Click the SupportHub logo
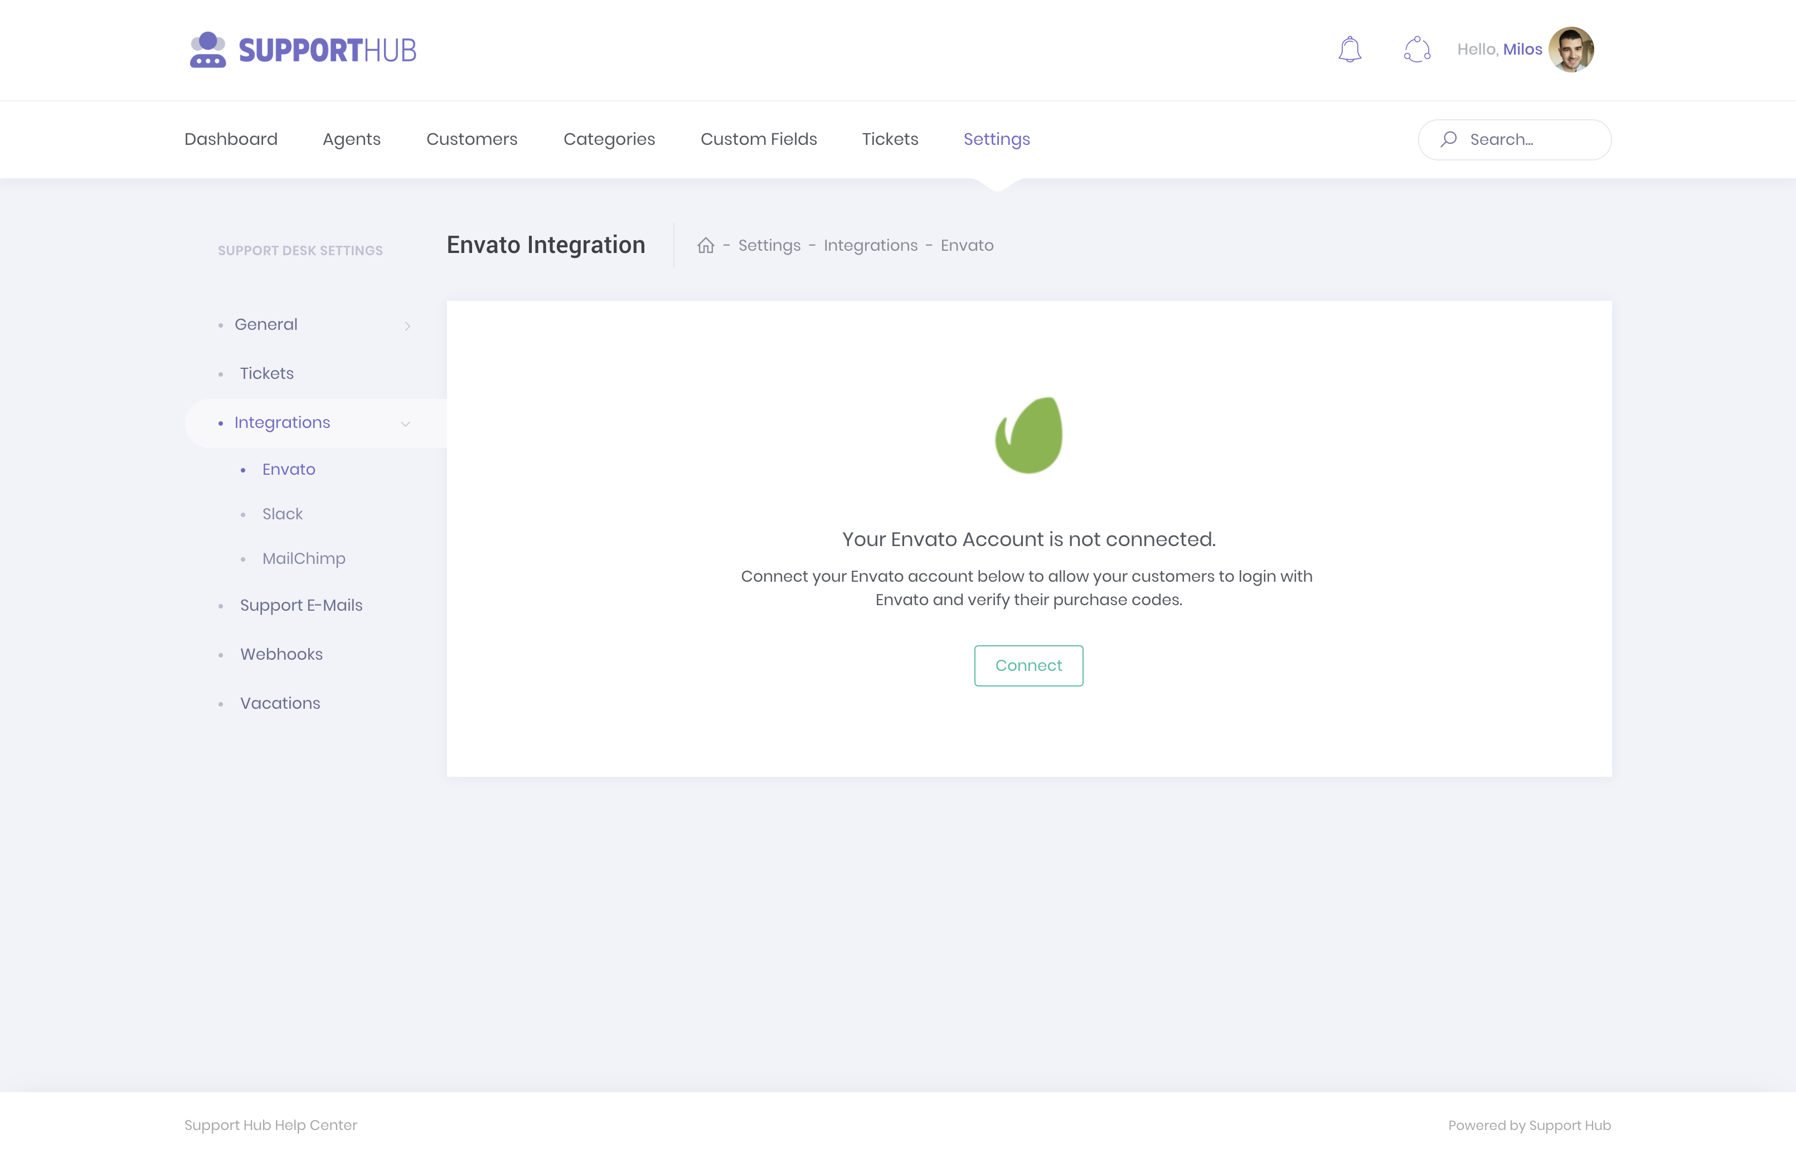This screenshot has width=1796, height=1159. click(303, 50)
